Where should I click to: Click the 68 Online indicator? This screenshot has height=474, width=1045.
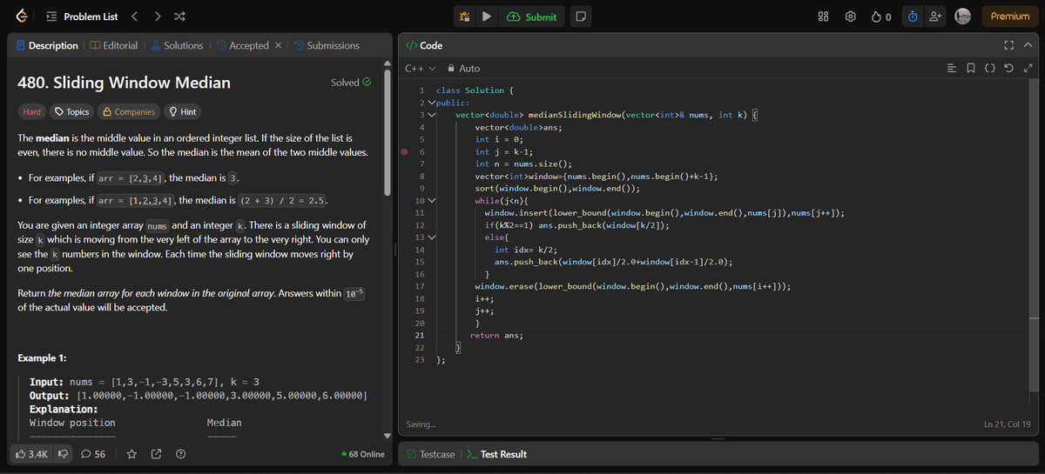(x=364, y=454)
